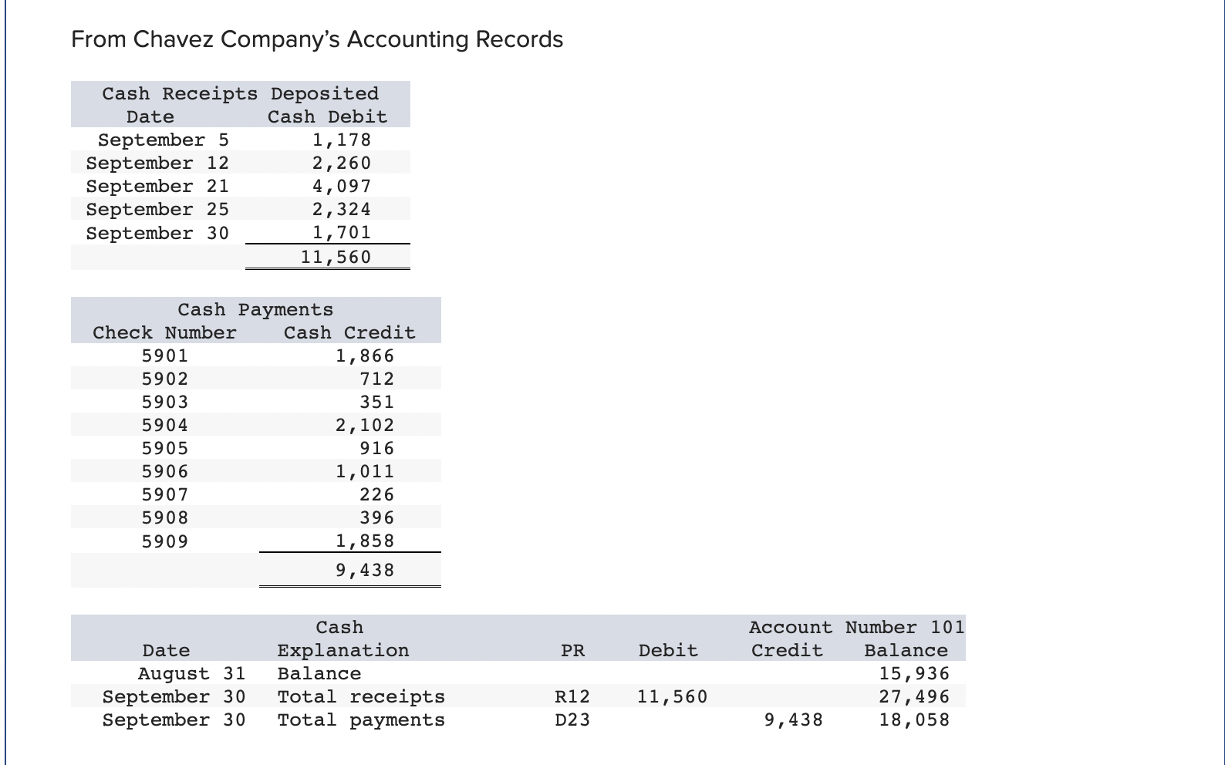
Task: Select check number 5907
Action: (165, 494)
